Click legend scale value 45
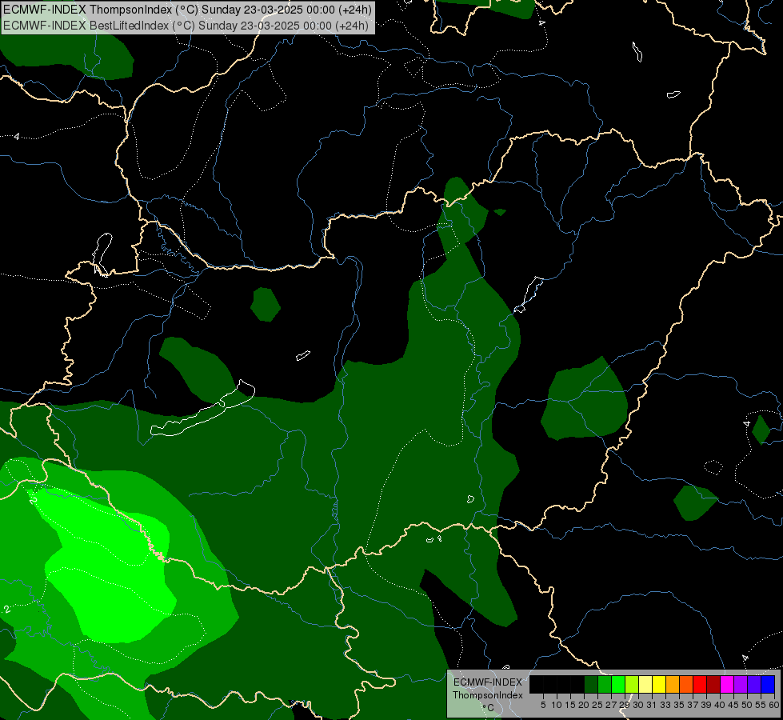This screenshot has height=720, width=783. pyautogui.click(x=733, y=705)
